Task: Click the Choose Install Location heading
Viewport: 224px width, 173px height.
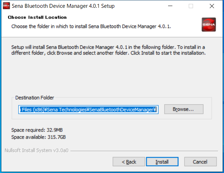Action: 37,17
